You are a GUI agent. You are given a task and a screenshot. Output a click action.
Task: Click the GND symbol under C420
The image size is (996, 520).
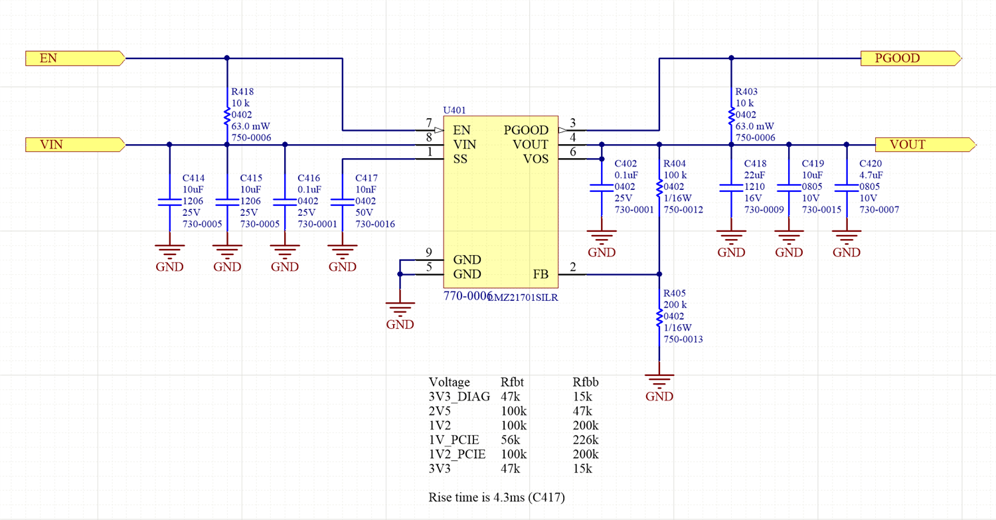[x=847, y=244]
